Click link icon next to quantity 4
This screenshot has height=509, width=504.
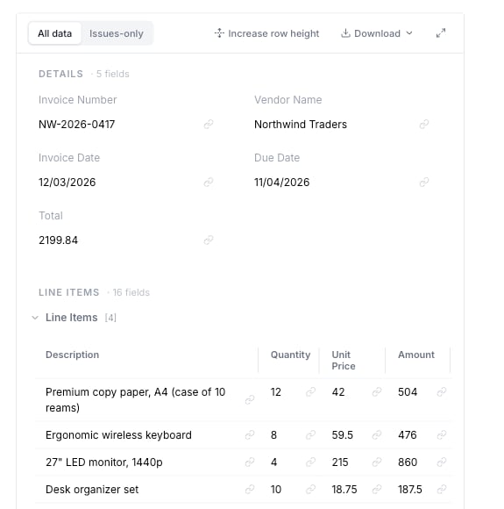click(310, 462)
